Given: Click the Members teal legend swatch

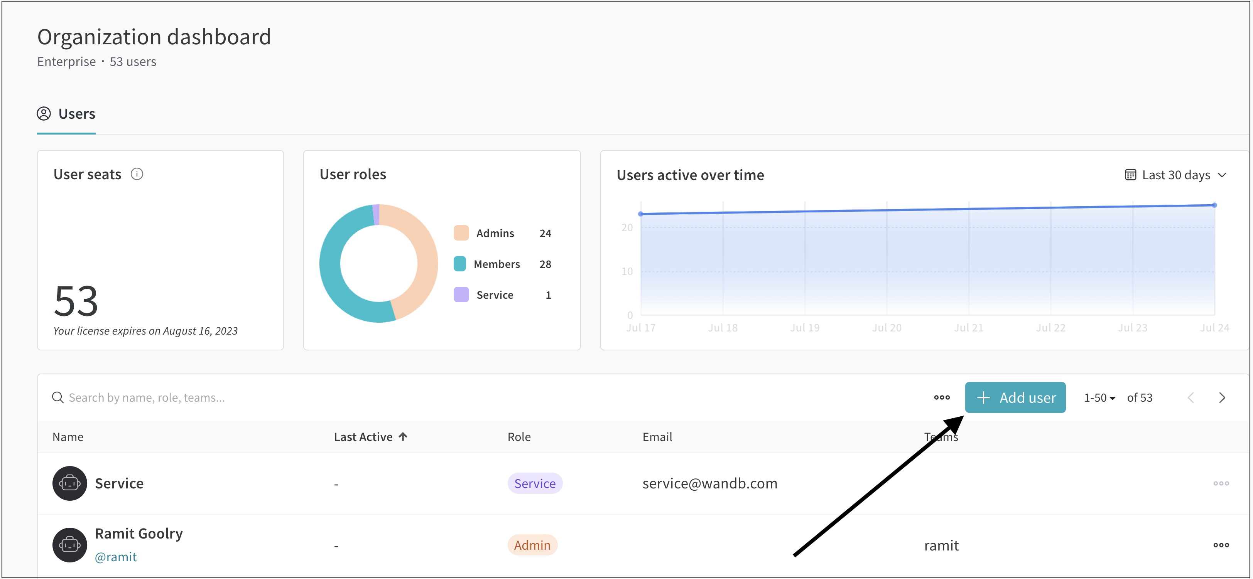Looking at the screenshot, I should [460, 264].
